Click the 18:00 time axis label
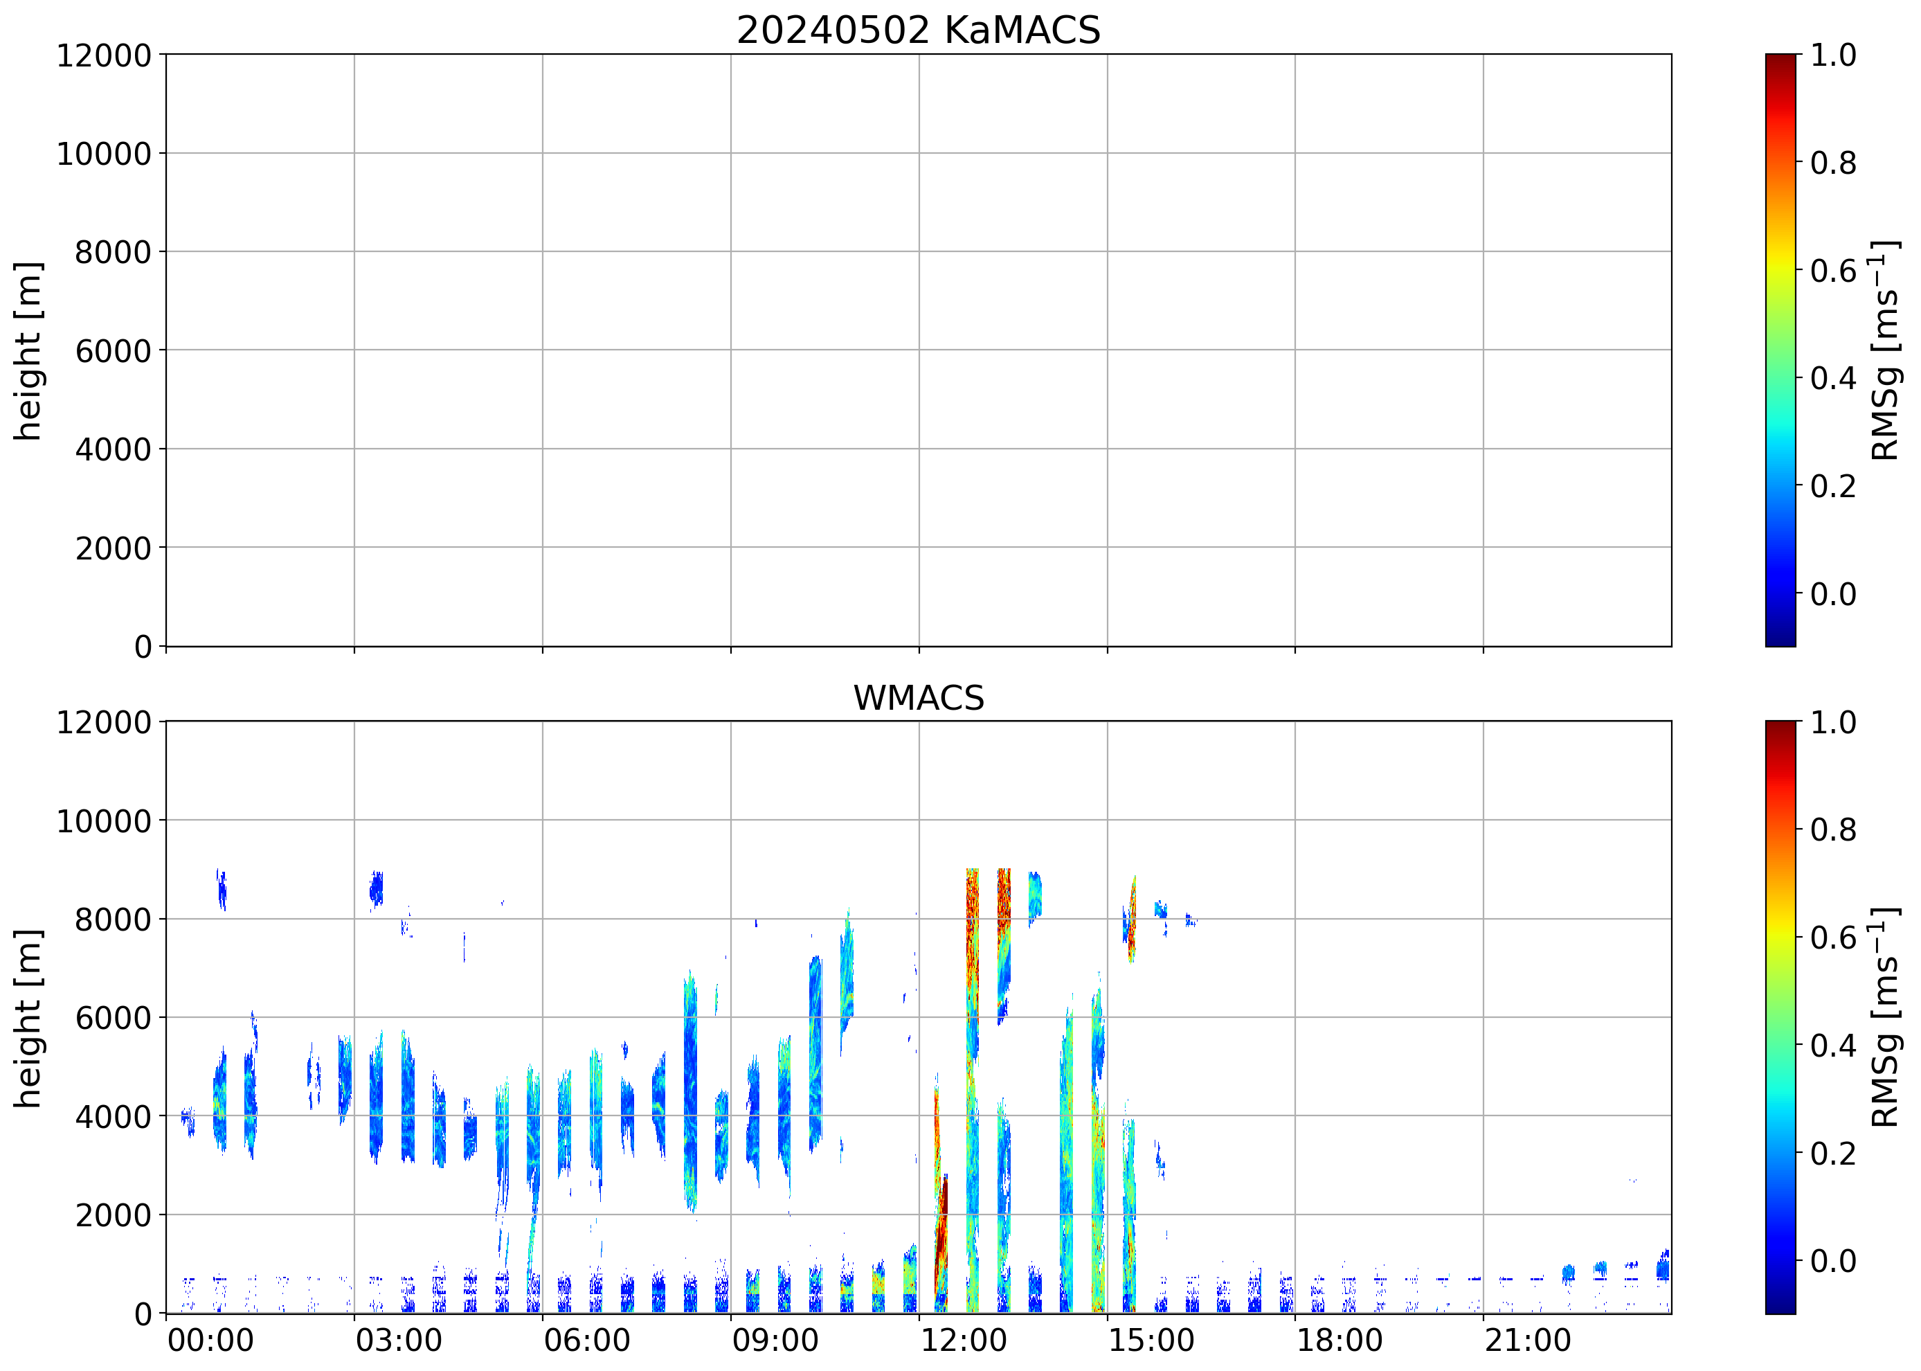Screen dimensions: 1921x1371 1340,1341
